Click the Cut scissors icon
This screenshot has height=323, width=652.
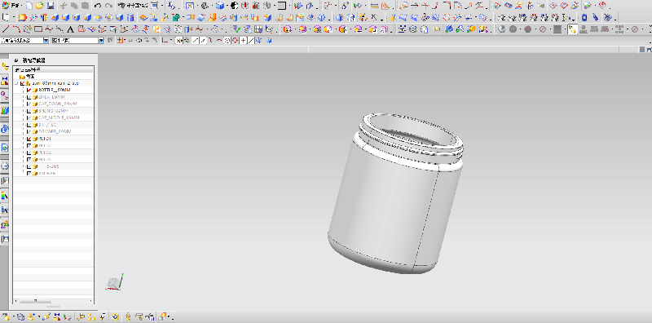tap(64, 6)
